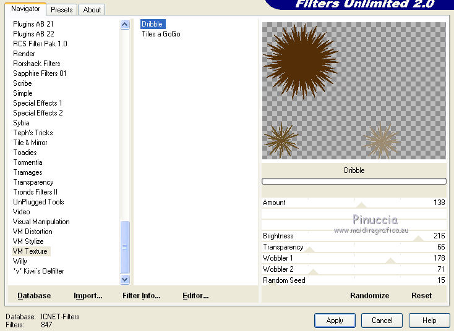Switch to the Navigator tab

25,9
